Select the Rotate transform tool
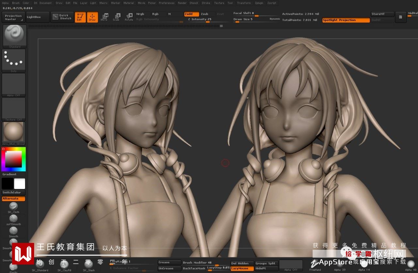 coord(129,17)
